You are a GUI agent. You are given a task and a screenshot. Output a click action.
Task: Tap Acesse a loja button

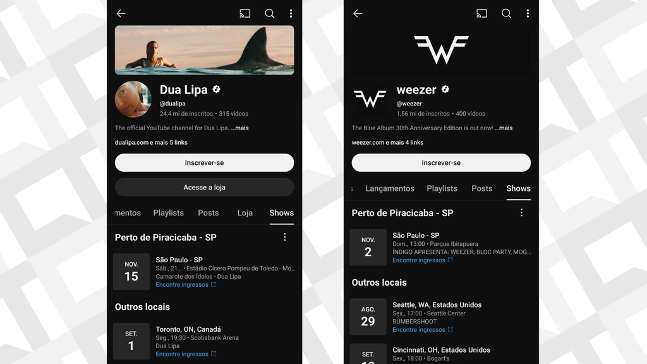click(x=204, y=187)
